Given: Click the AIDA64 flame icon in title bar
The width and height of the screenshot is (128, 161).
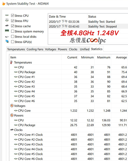Looking at the screenshot, I should coord(4,4).
